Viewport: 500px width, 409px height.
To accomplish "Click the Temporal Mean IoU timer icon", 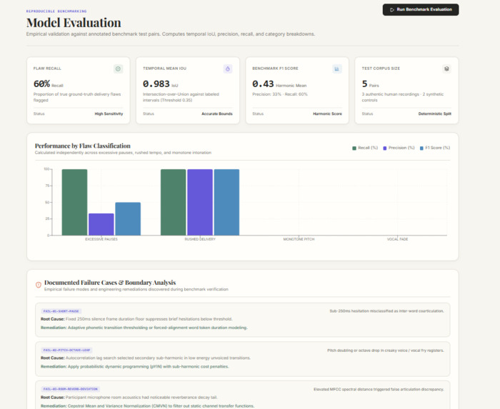I will click(228, 69).
